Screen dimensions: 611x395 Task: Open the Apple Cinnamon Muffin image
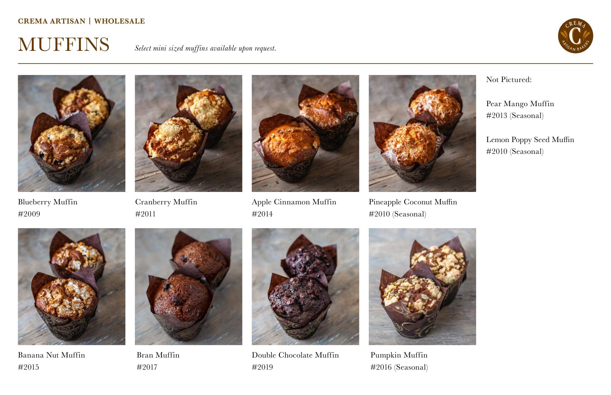(305, 133)
